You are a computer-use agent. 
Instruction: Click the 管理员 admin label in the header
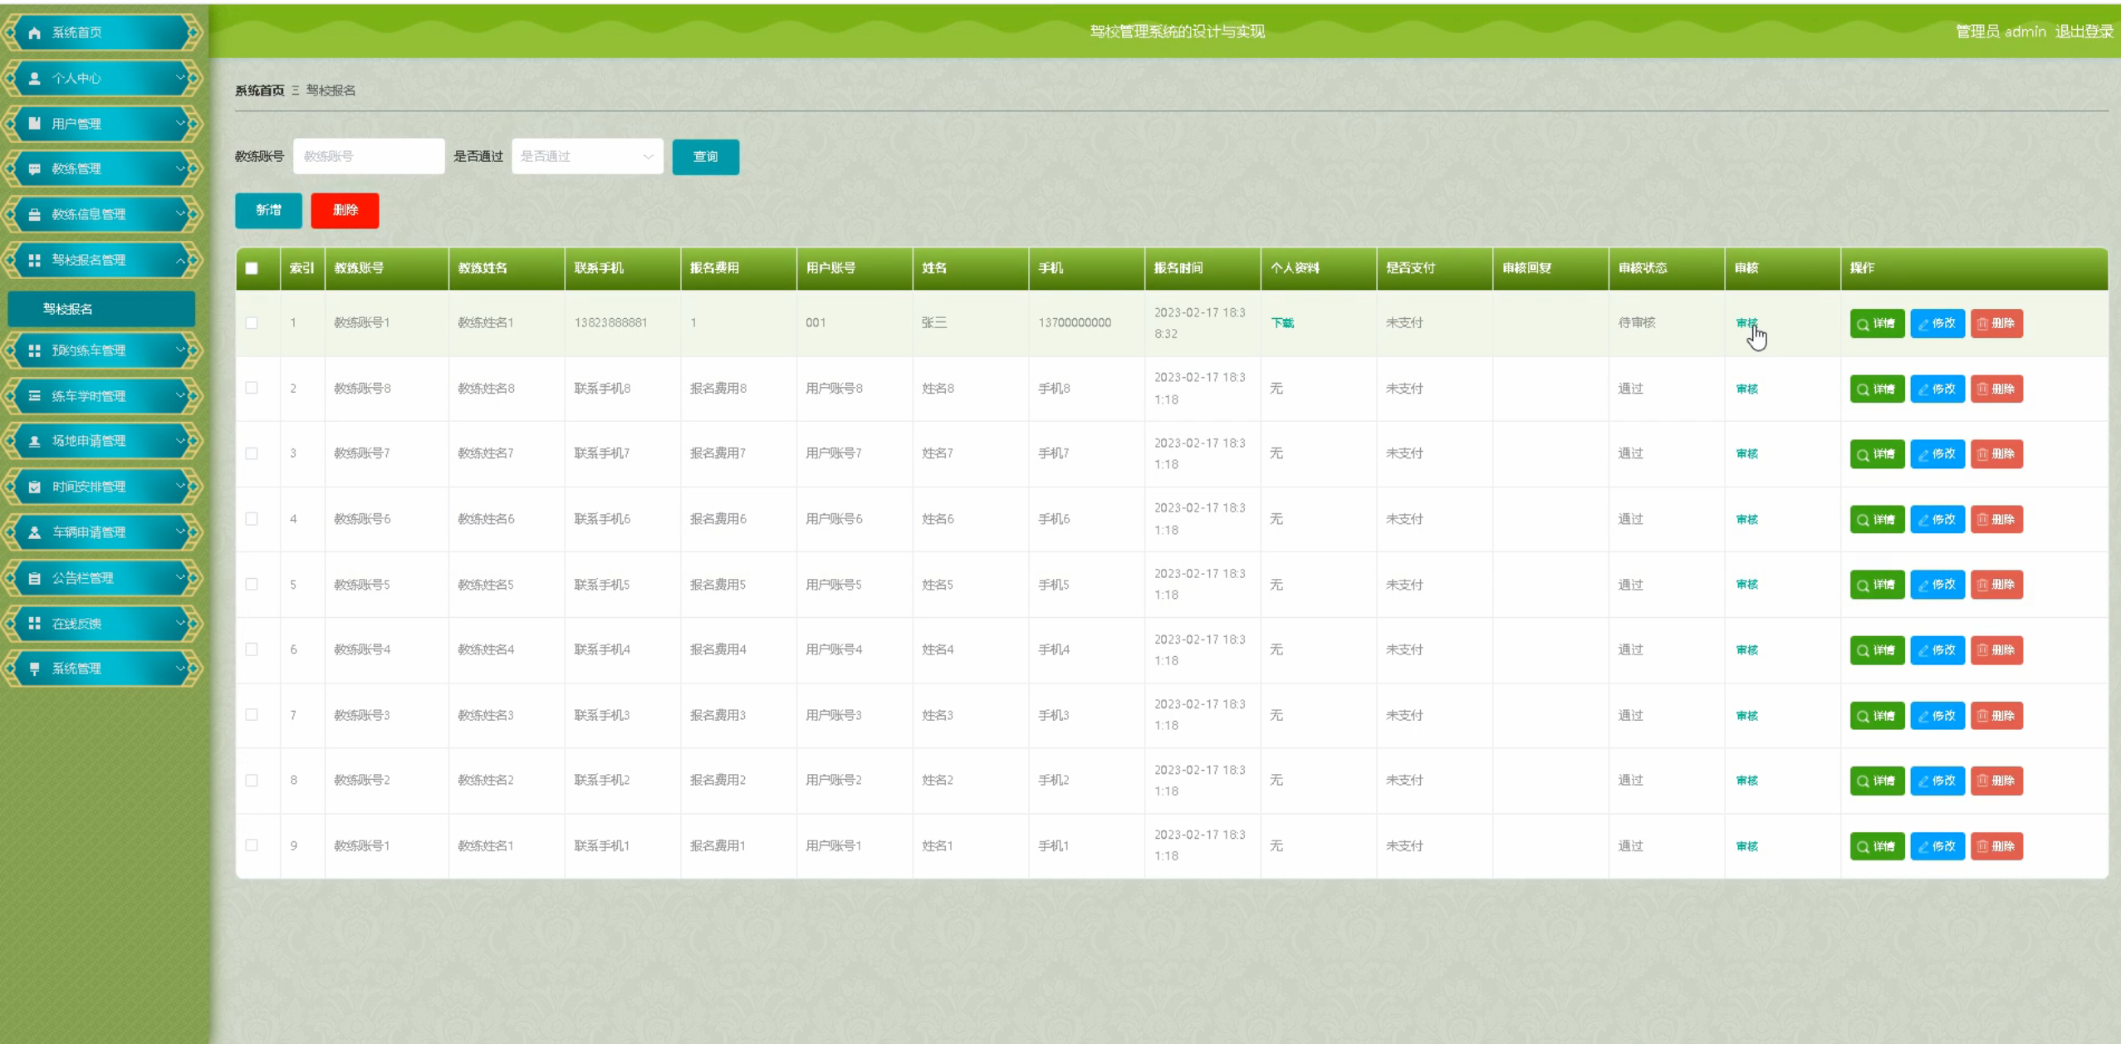2000,32
